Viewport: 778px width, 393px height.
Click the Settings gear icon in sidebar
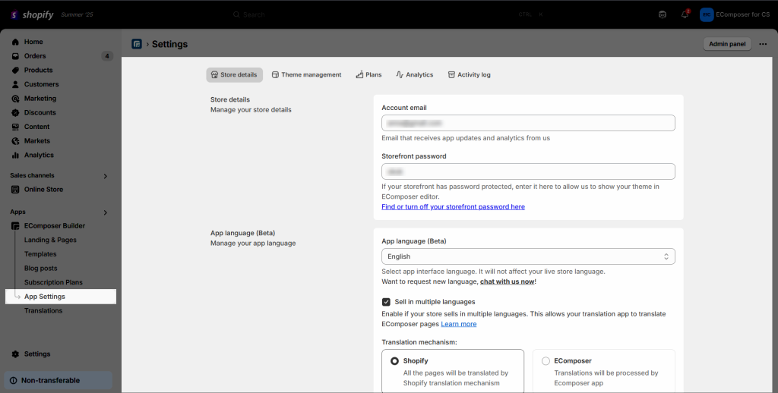click(x=15, y=354)
